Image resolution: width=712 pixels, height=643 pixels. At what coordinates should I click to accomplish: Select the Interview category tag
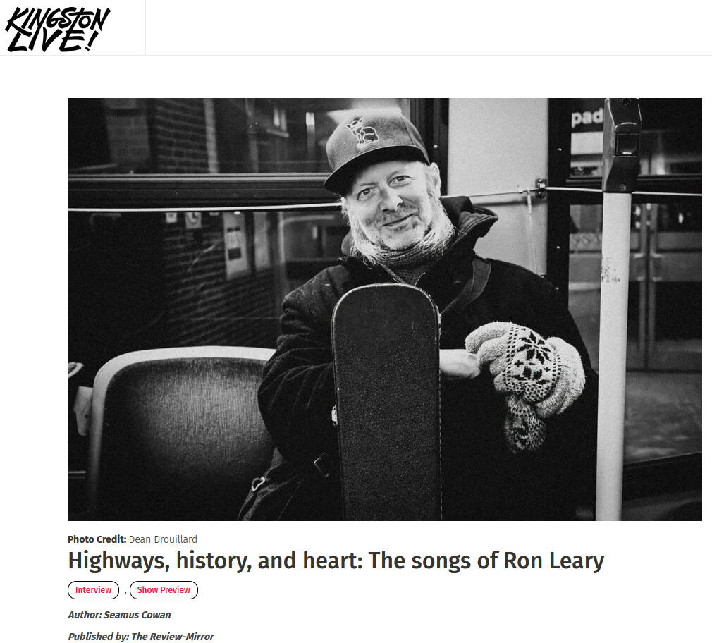click(93, 590)
